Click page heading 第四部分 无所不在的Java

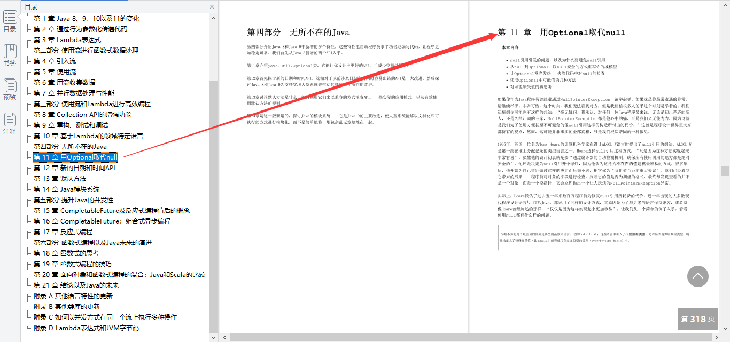pyautogui.click(x=298, y=33)
